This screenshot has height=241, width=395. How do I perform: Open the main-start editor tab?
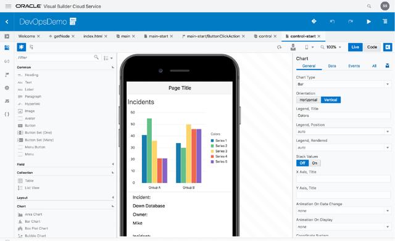pyautogui.click(x=159, y=36)
